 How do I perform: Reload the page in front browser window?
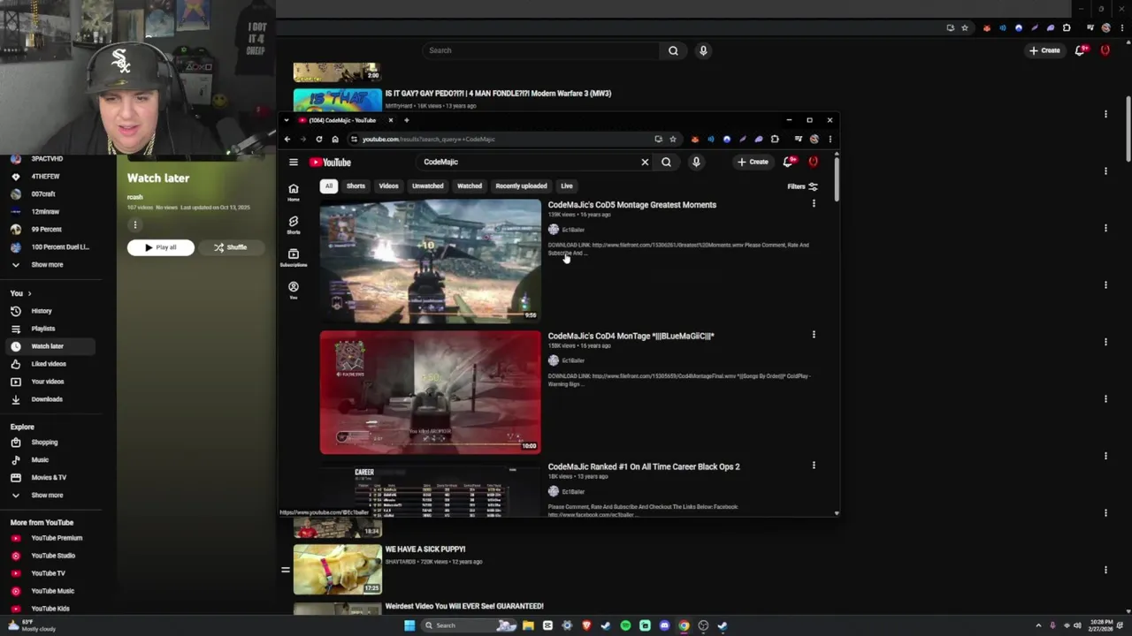point(318,139)
